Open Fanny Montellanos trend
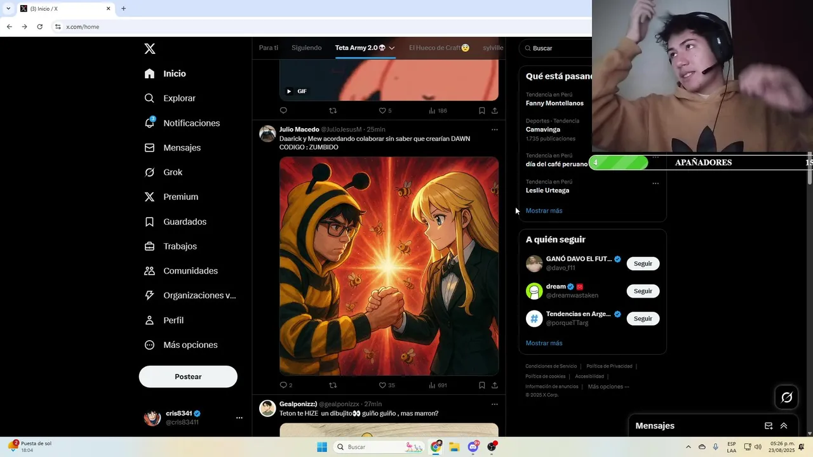 [x=554, y=103]
